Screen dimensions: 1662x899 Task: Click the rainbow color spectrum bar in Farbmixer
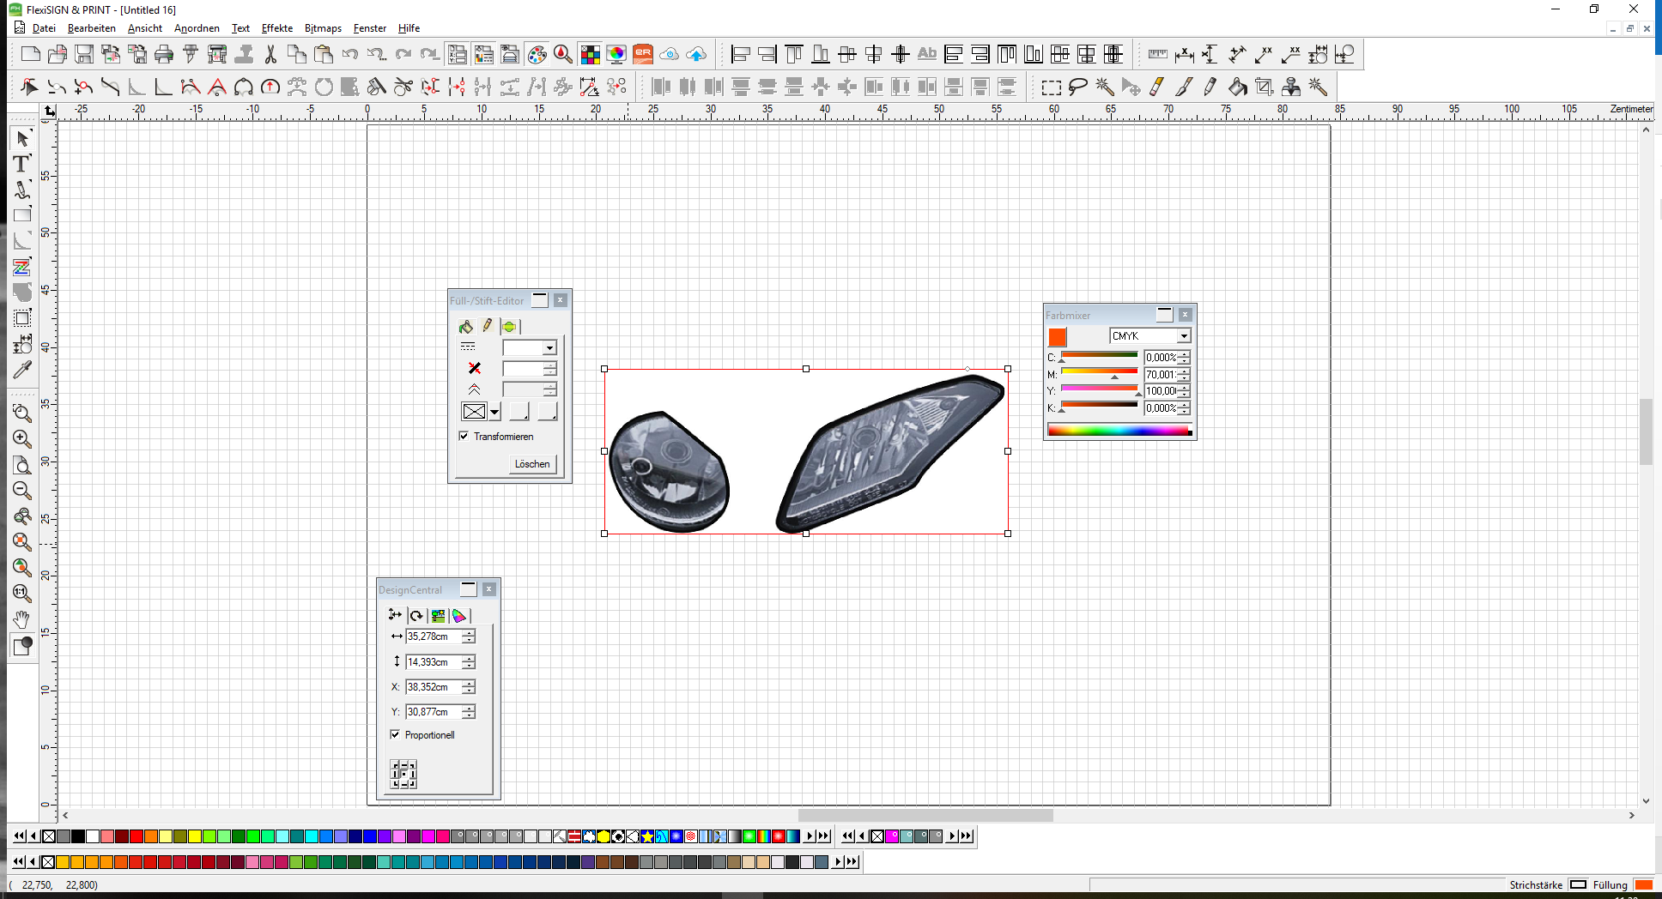[1119, 430]
